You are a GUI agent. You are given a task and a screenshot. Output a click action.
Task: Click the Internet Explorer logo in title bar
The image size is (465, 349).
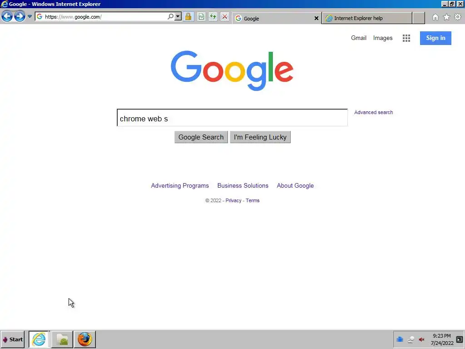(5, 4)
